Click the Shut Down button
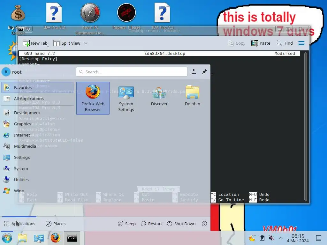 pos(181,224)
